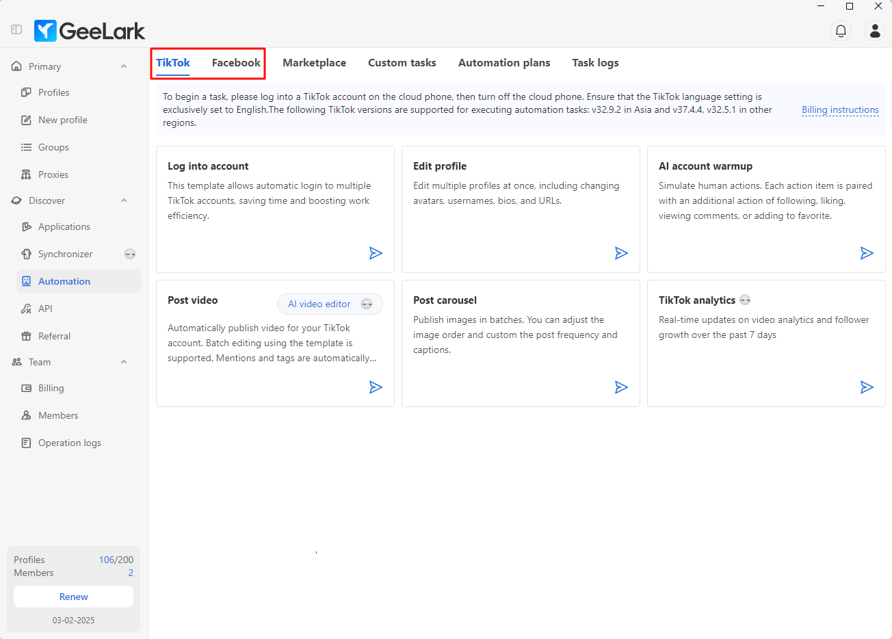
Task: Launch the Post video task arrow
Action: point(376,387)
